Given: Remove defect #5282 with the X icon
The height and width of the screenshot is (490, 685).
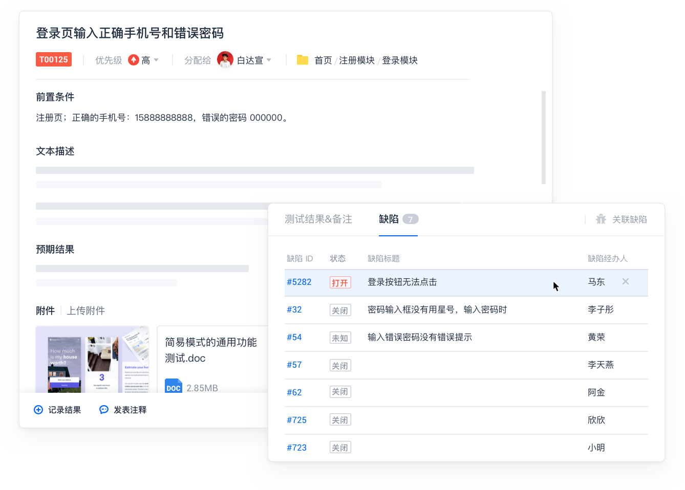Looking at the screenshot, I should [625, 282].
